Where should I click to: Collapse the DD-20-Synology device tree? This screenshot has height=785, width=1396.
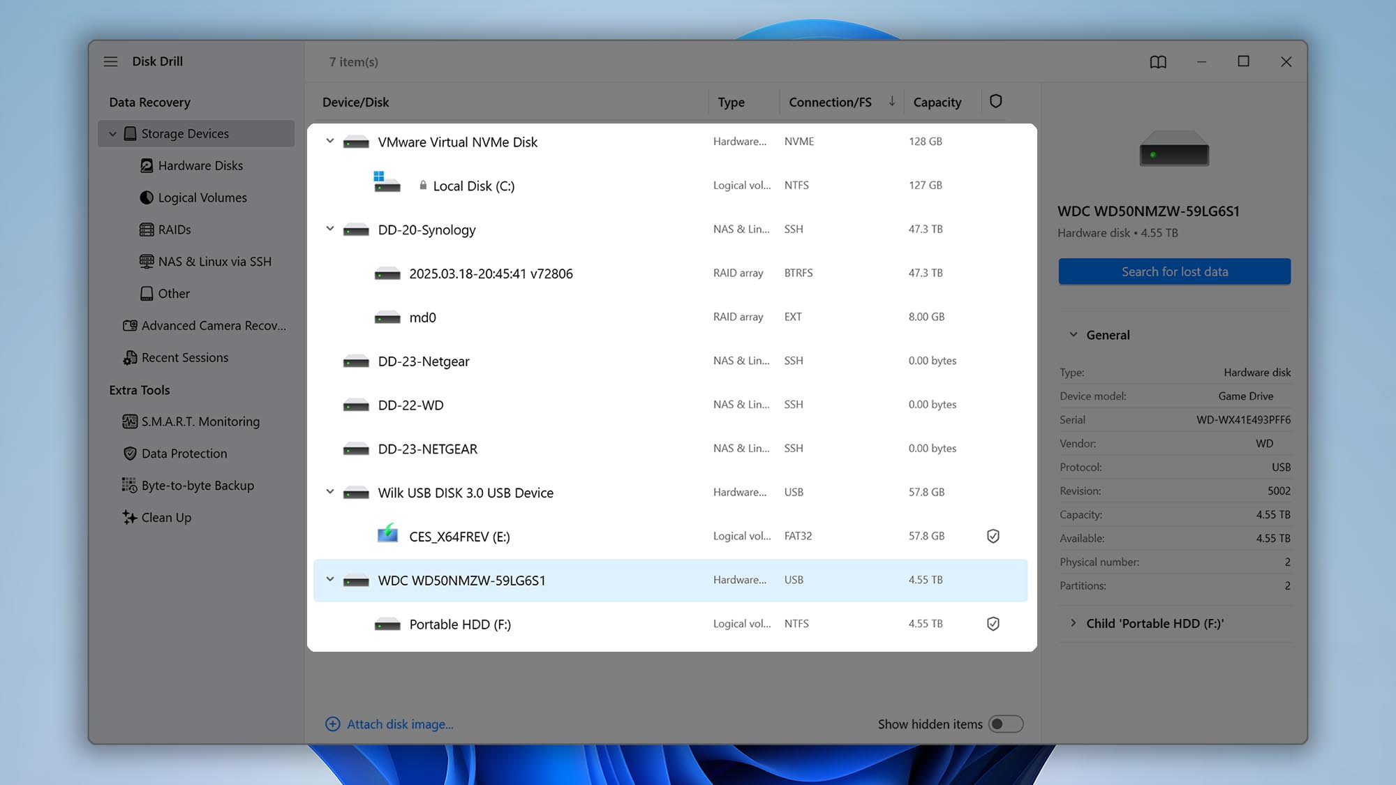(330, 229)
